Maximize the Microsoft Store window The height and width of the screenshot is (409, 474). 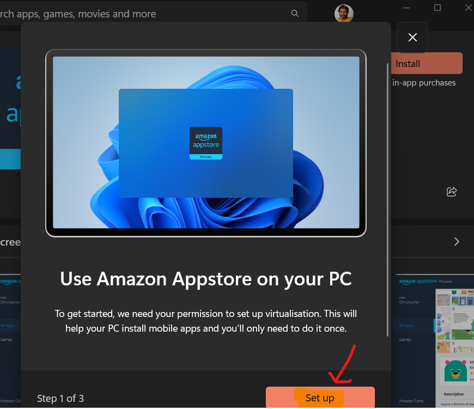(437, 8)
